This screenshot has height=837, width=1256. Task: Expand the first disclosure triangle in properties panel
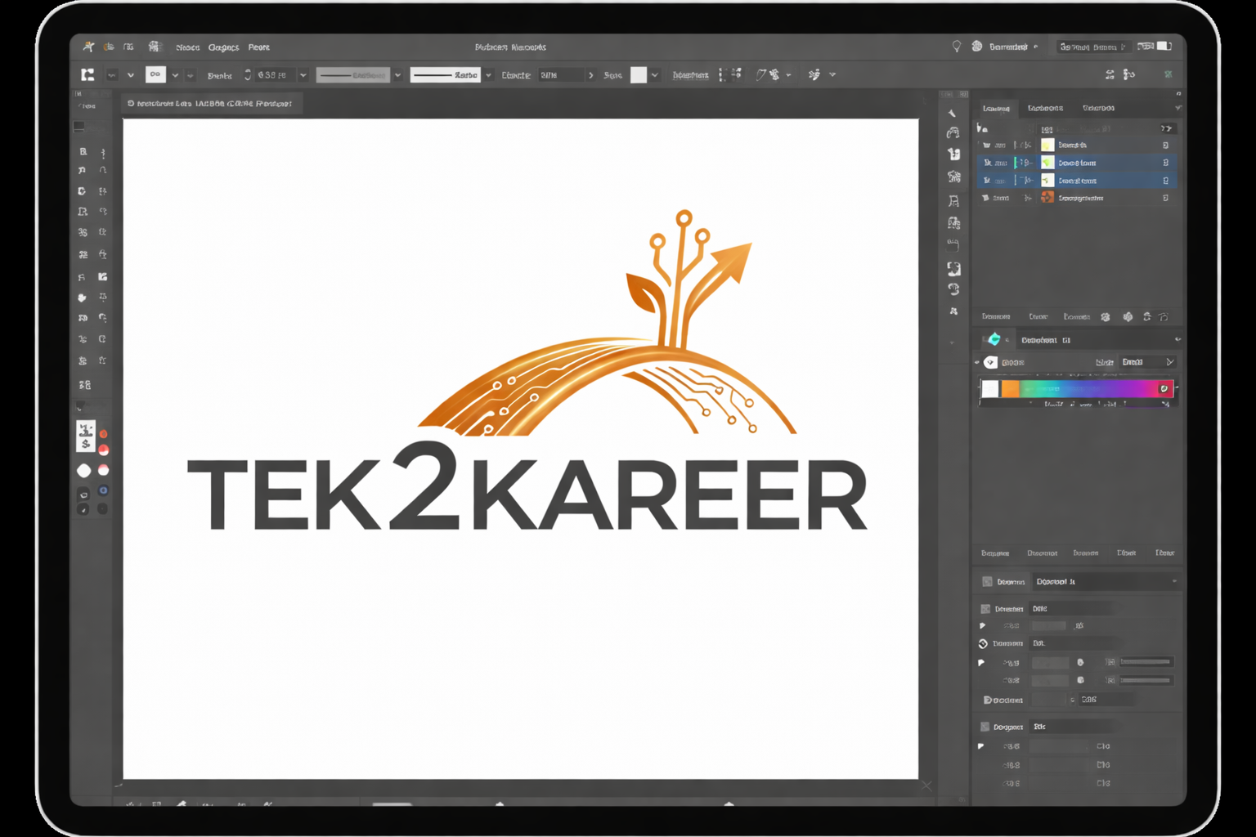pos(982,626)
